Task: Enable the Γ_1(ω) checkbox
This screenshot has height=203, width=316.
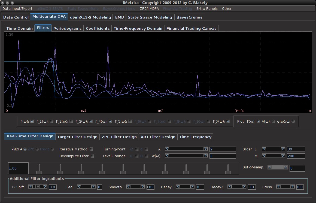Action: 51,122
